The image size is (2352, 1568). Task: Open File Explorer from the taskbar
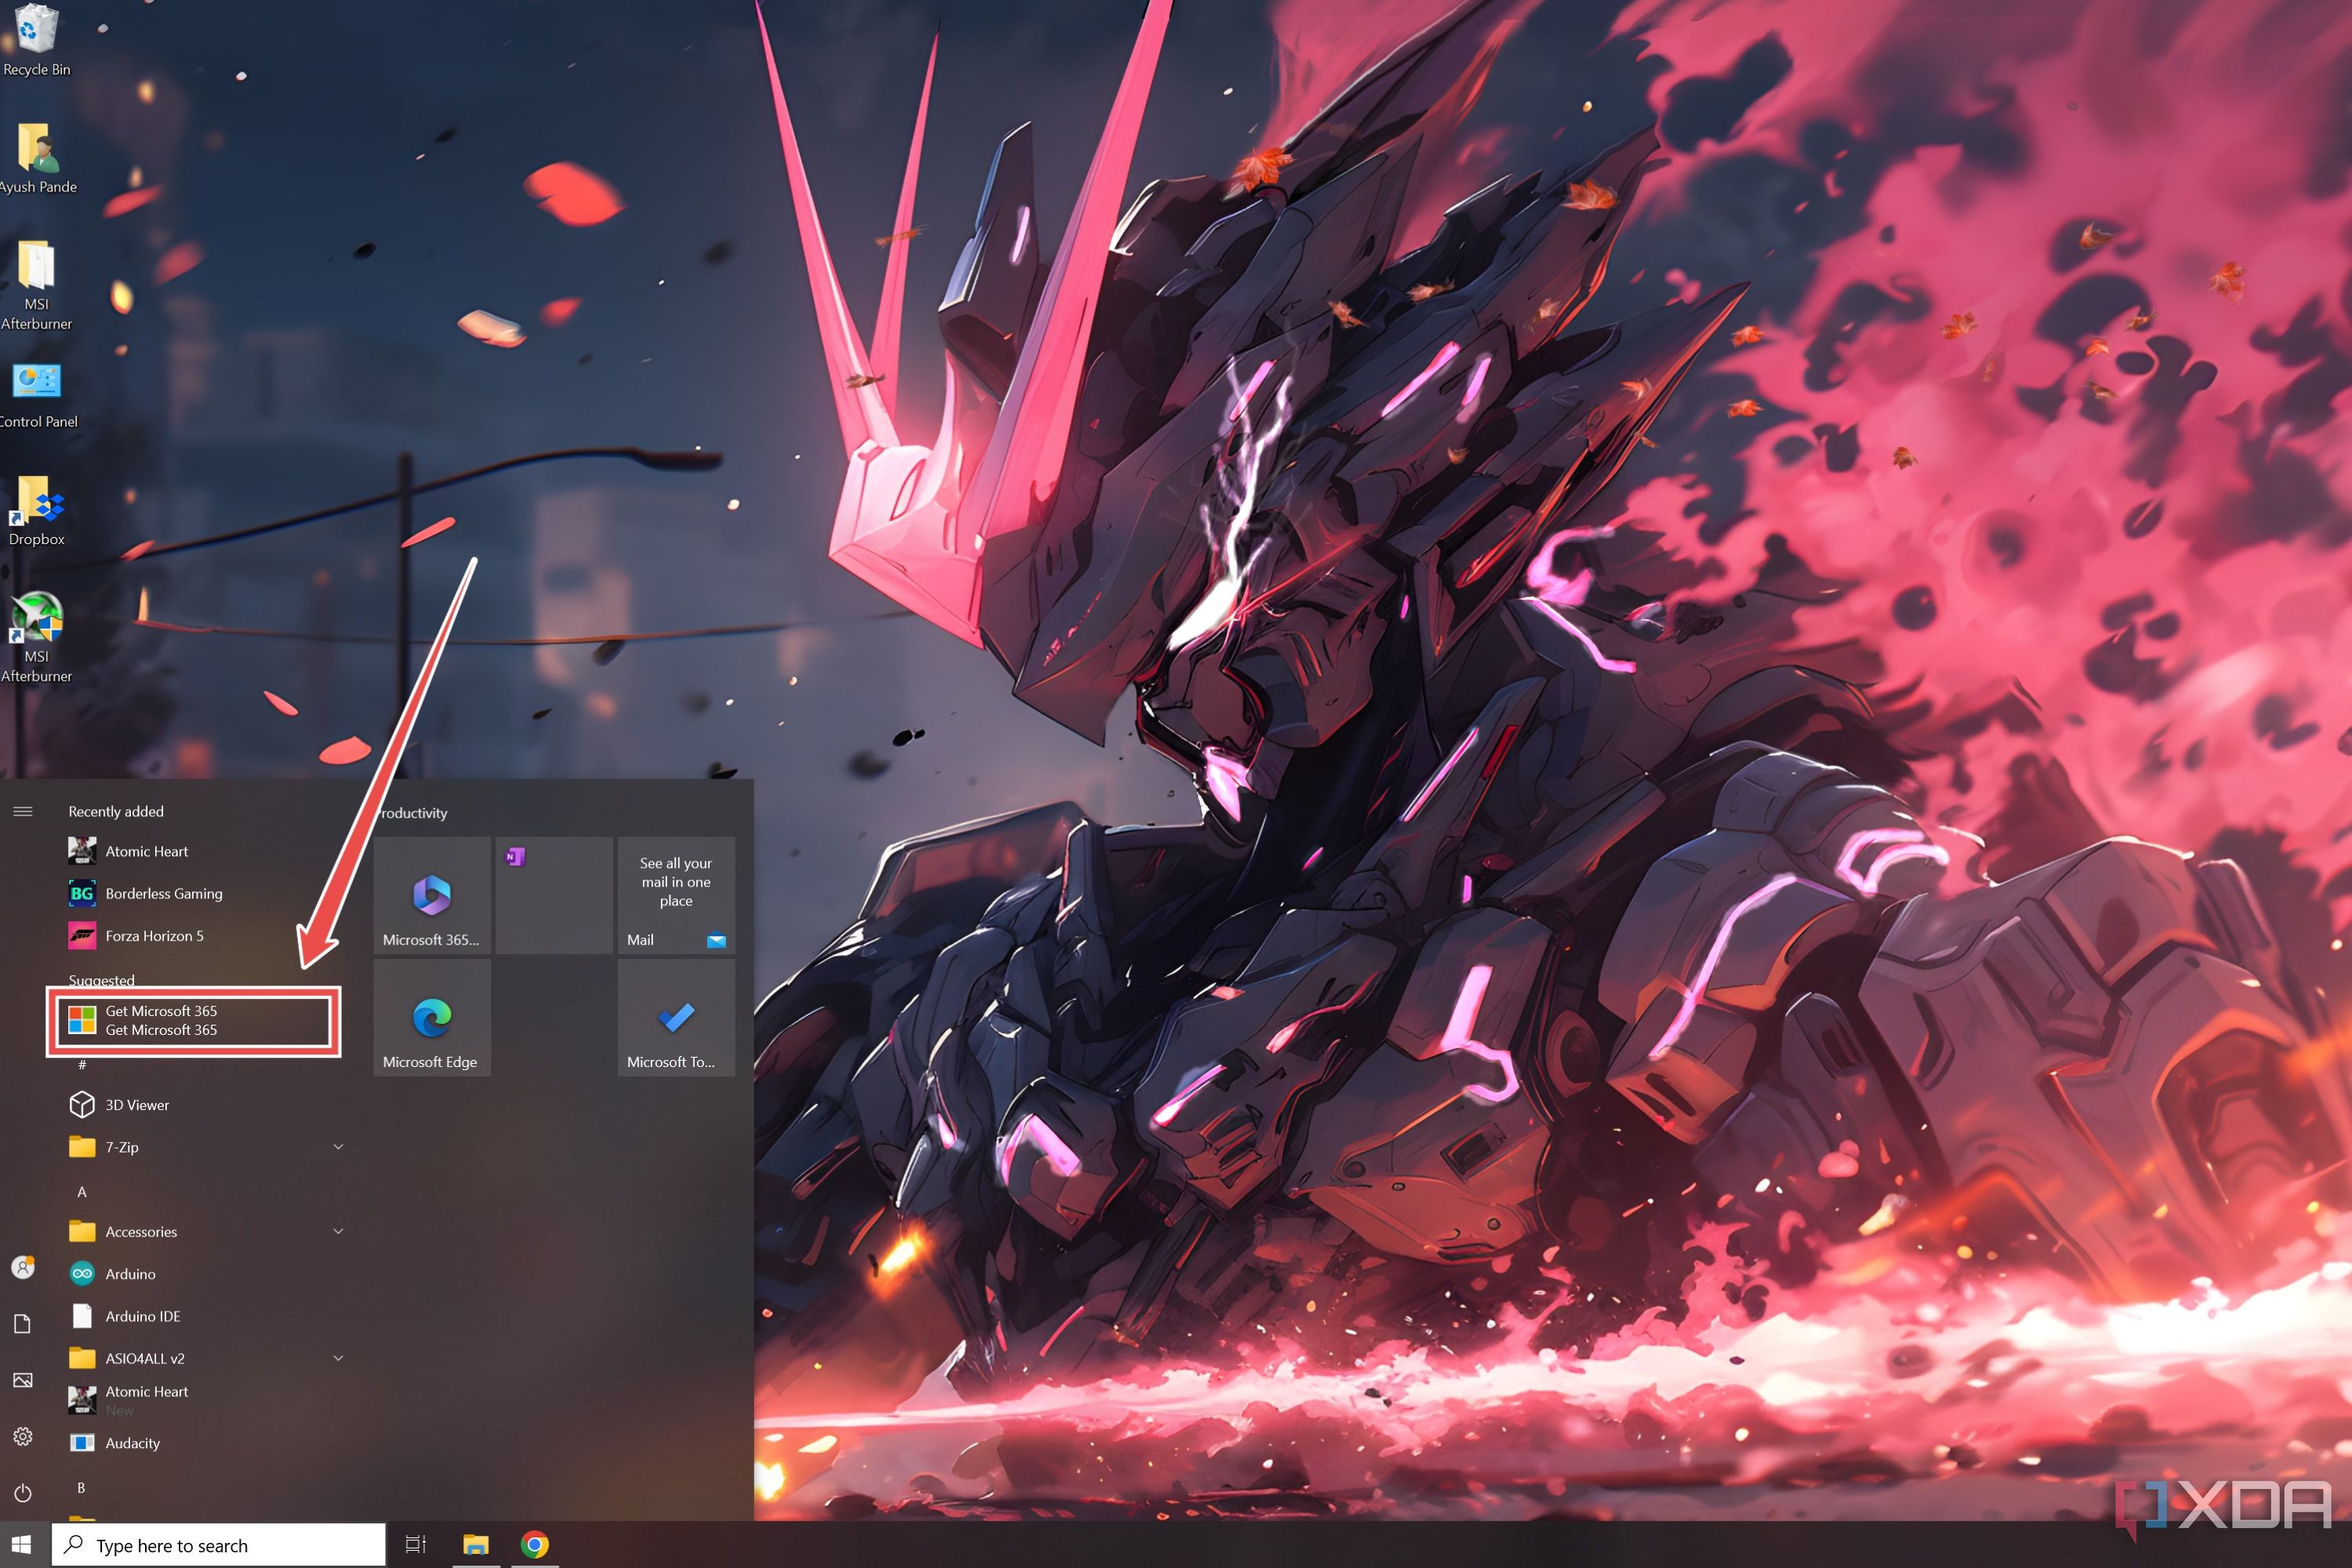[x=476, y=1545]
